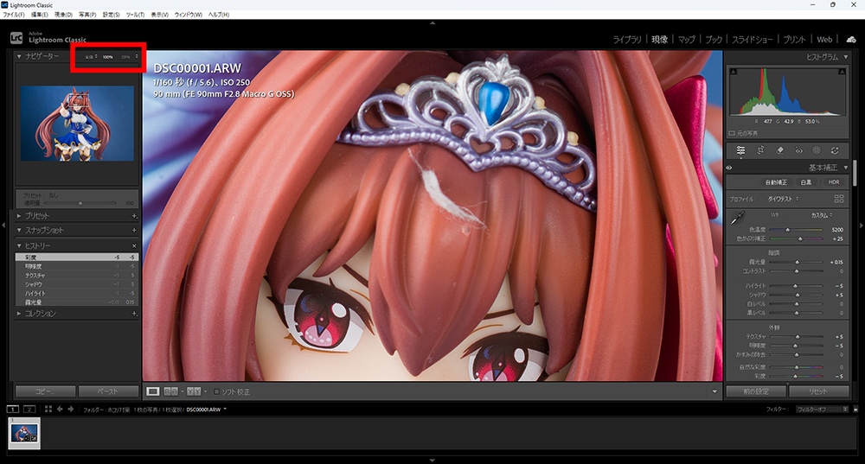Screen dimensions: 865x464
Task: Open grid view from filmstrip bar
Action: pos(48,409)
